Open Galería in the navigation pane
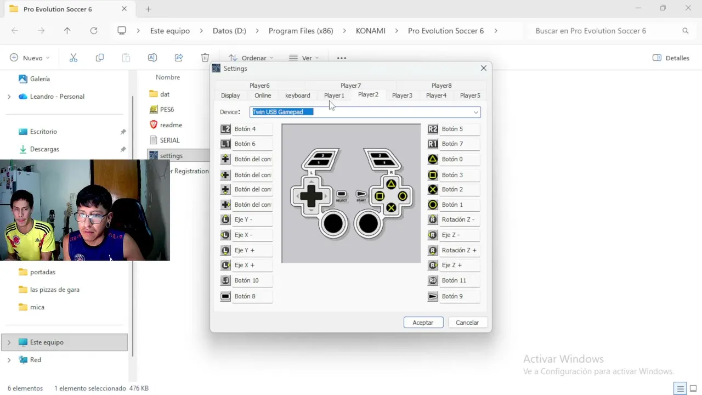The height and width of the screenshot is (395, 702). (39, 79)
